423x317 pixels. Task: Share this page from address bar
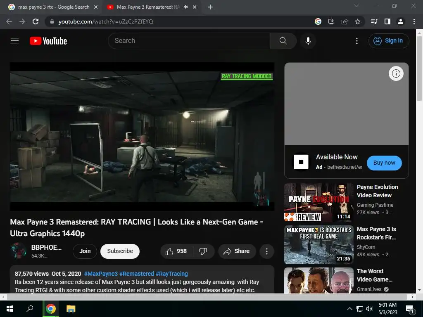pos(345,21)
